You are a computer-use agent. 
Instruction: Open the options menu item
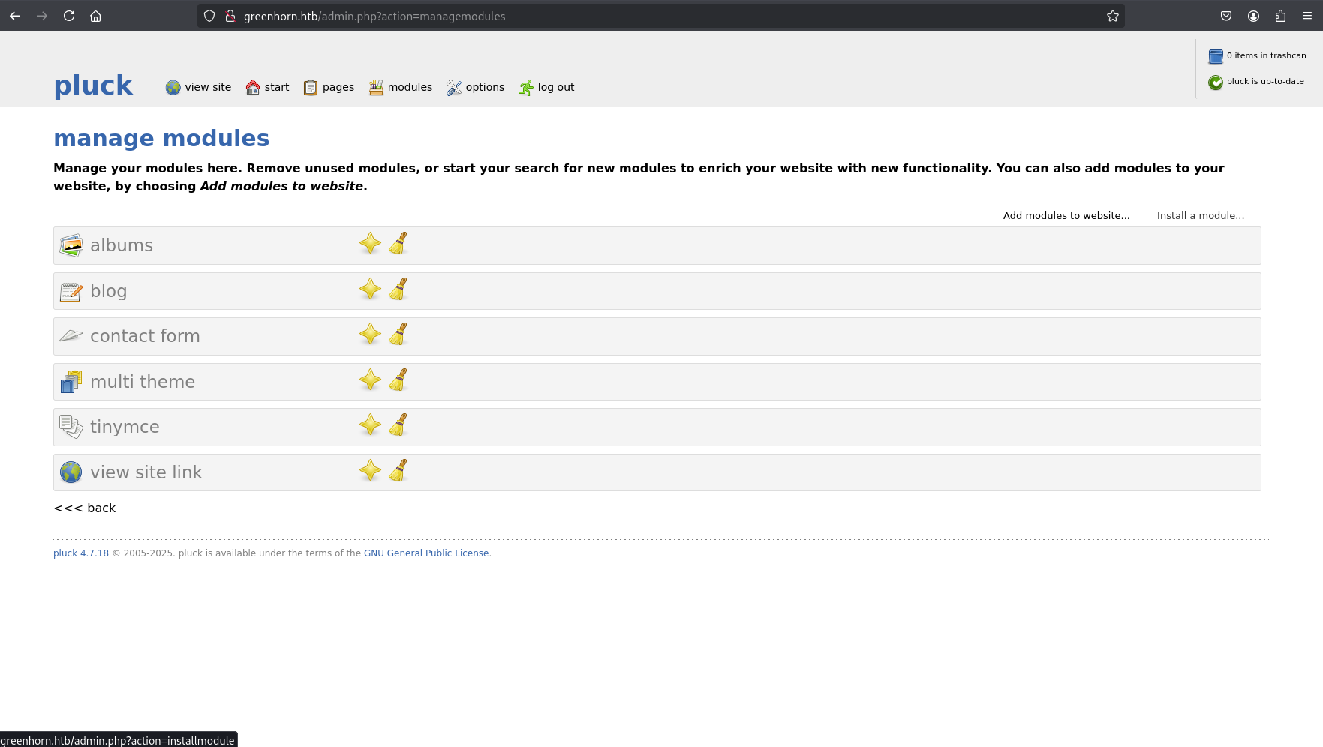475,88
